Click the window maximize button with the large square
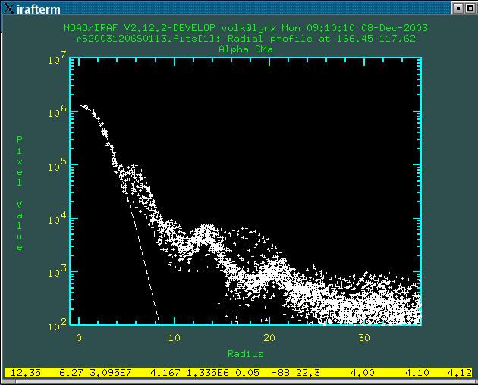Screen dimensions: 478x385 (470, 8)
